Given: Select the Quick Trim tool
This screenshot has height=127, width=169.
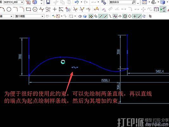Looking at the screenshot, I should pos(75,9).
